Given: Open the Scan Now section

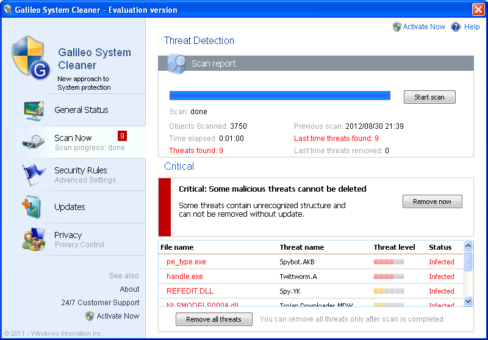Looking at the screenshot, I should click(x=74, y=142).
